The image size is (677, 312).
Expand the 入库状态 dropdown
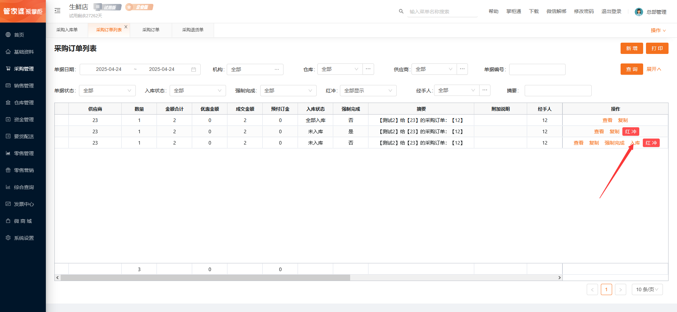[198, 91]
